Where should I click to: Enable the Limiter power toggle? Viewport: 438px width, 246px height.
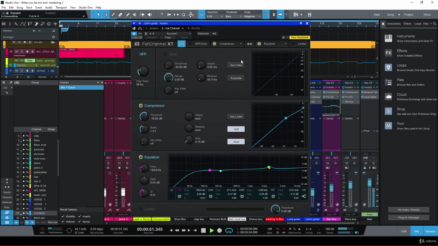point(140,209)
